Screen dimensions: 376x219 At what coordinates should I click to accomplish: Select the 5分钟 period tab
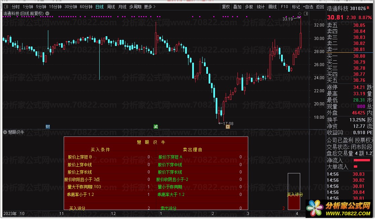click(x=41, y=7)
